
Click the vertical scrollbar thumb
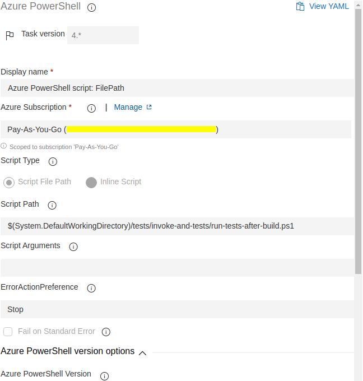(358, 142)
